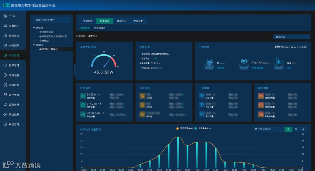This screenshot has height=171, width=315.
Task: Expand the 设备管理 submenu chevron
Action: 22,104
